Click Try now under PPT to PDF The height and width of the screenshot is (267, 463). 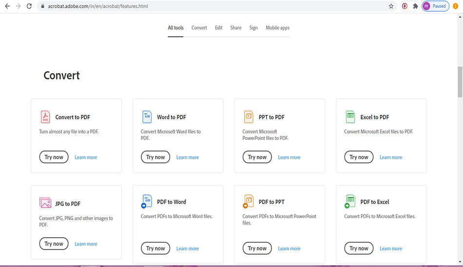tap(257, 157)
